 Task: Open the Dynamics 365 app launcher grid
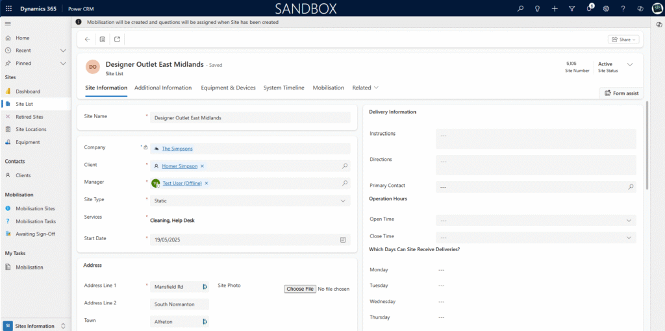[8, 8]
